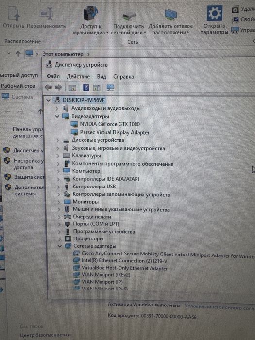Select the Очереди печати row

point(92,217)
